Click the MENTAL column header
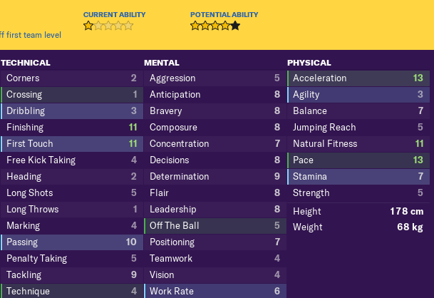 point(162,63)
